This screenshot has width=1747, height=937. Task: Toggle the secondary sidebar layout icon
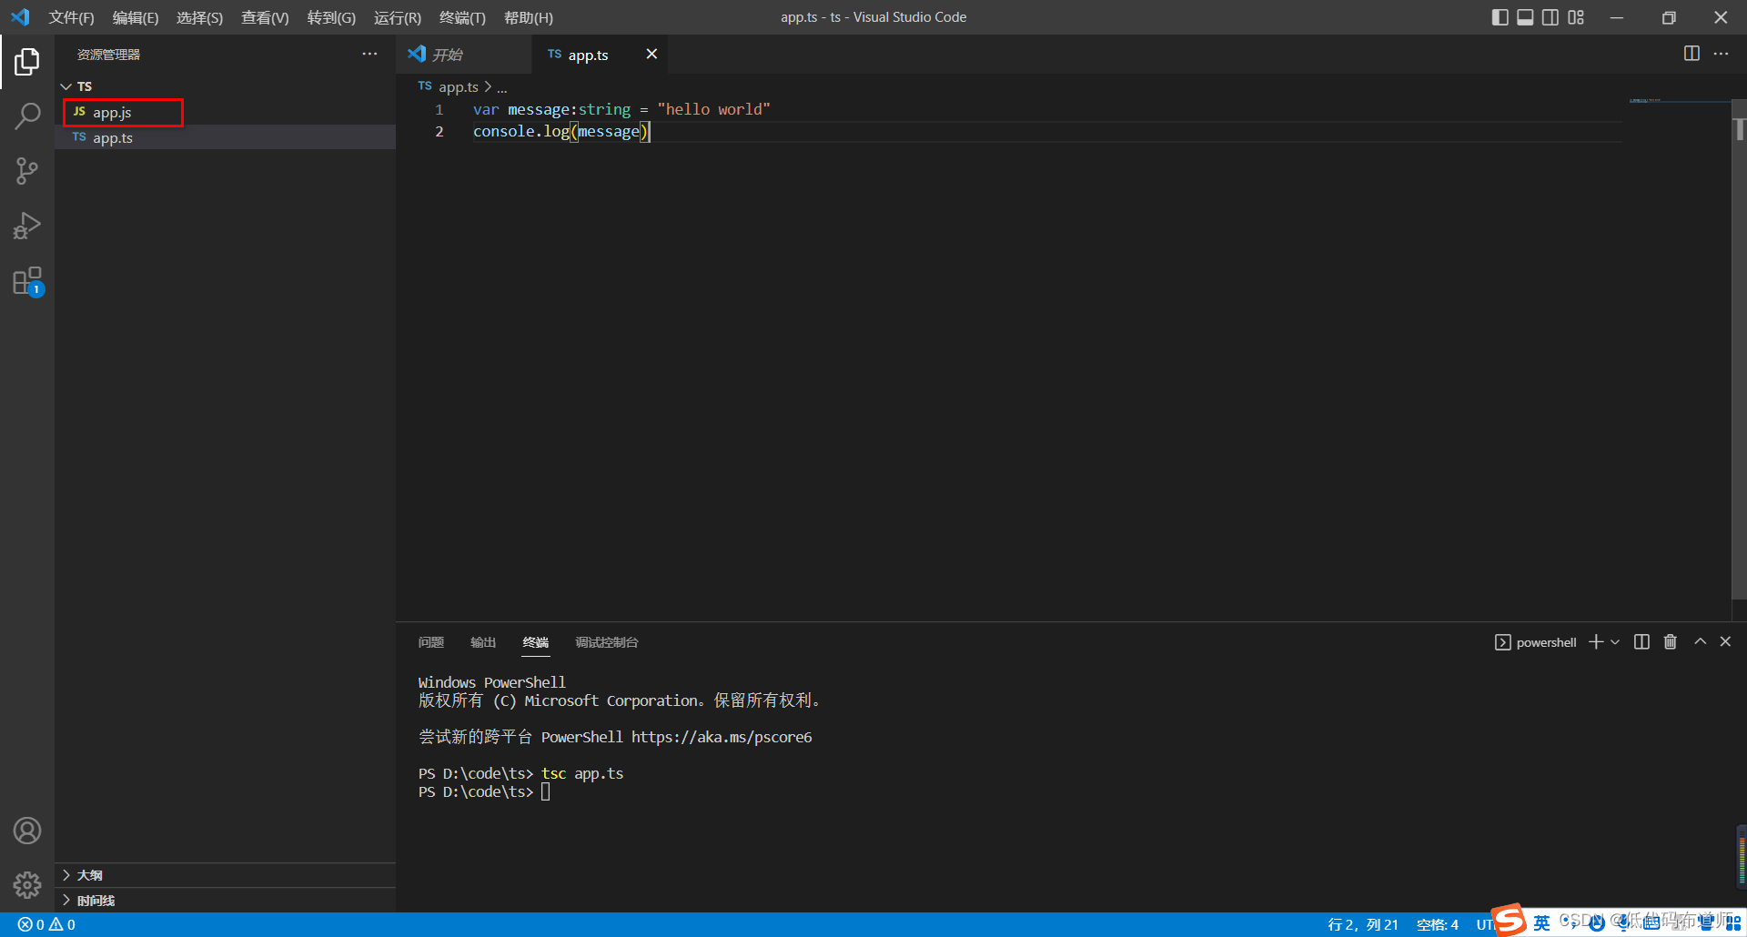(x=1550, y=17)
